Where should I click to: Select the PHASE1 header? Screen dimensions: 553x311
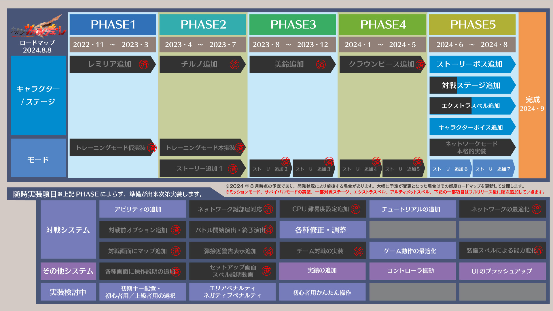pos(113,25)
